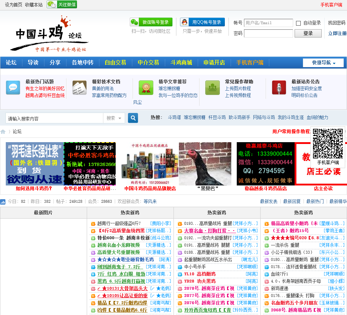Click the medal icon beside 精华文章推荐
This screenshot has height=315, width=347.
(x=146, y=88)
